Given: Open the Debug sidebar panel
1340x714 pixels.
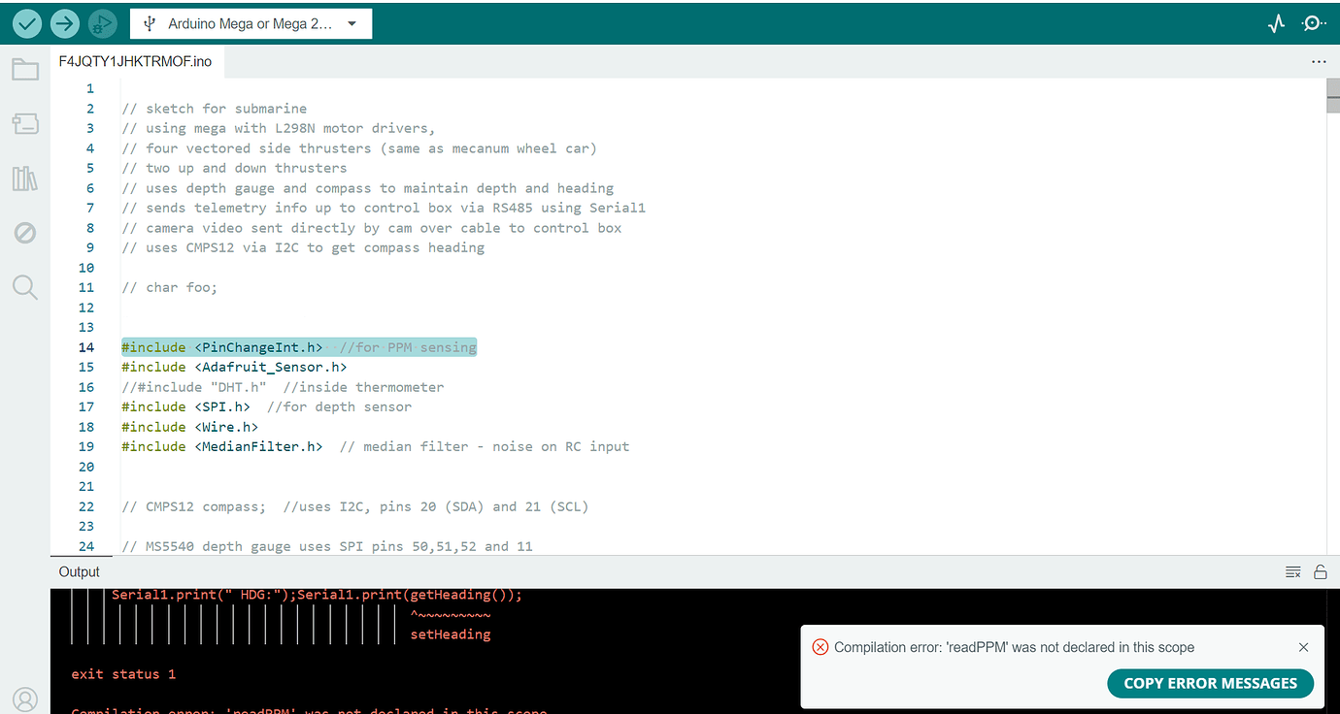Looking at the screenshot, I should tap(24, 232).
